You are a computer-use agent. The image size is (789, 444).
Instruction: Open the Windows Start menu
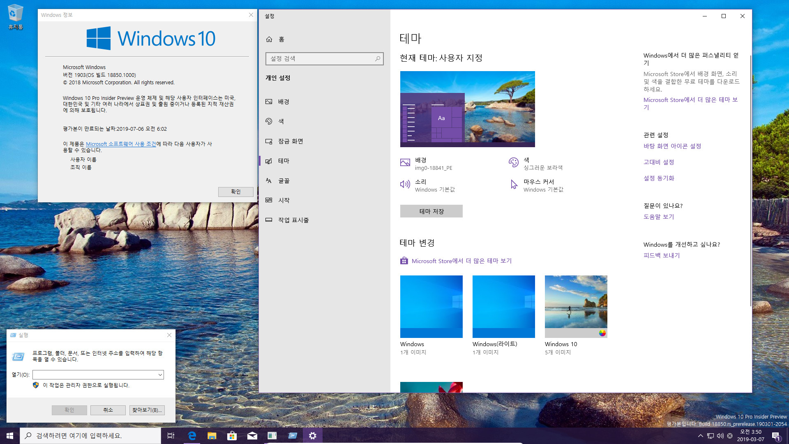10,436
